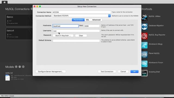Confirm the connection with OK
Screen dimensions: 174x98
coord(134,71)
